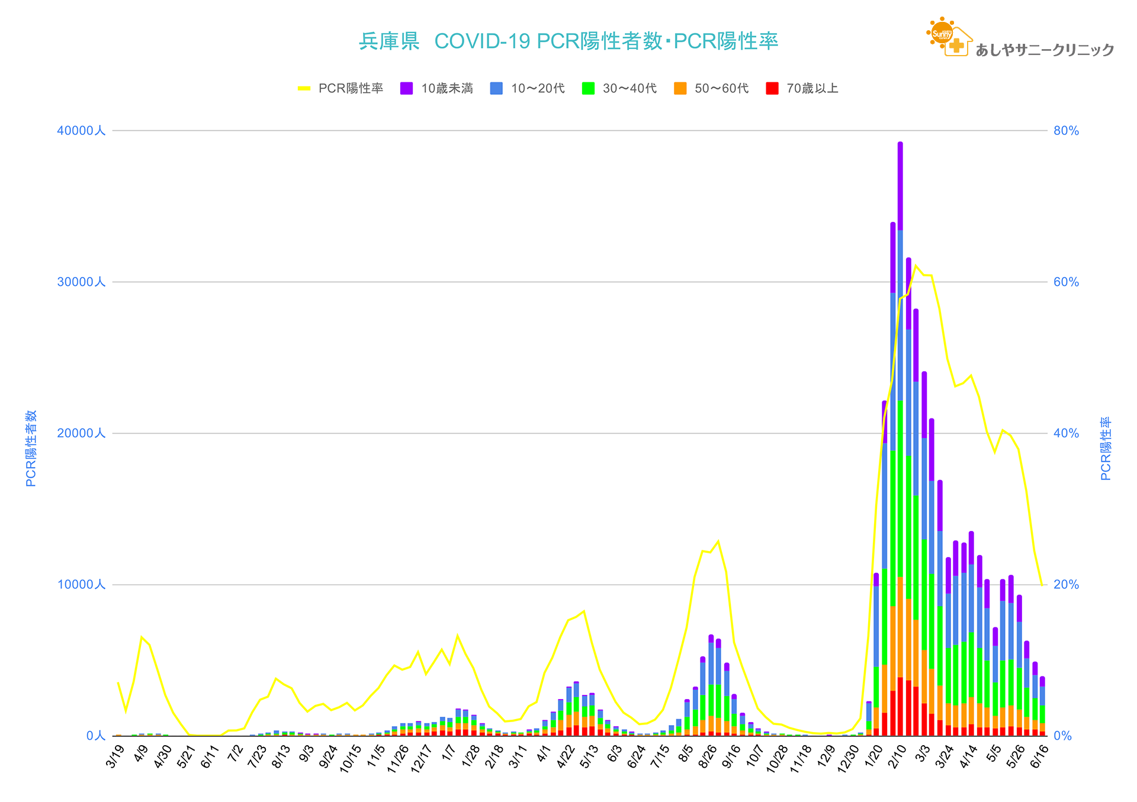Screen dimensions: 1137x802
Task: Click the purple 10歳未満 legend swatch
Action: click(x=406, y=89)
